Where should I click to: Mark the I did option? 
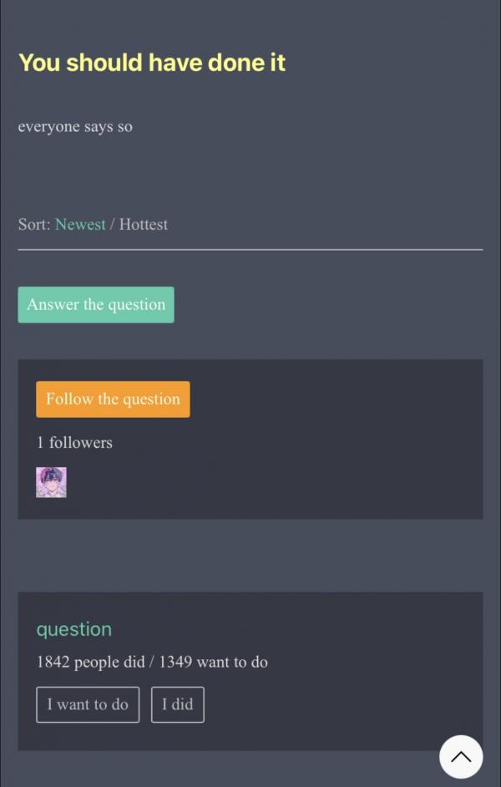pos(177,704)
